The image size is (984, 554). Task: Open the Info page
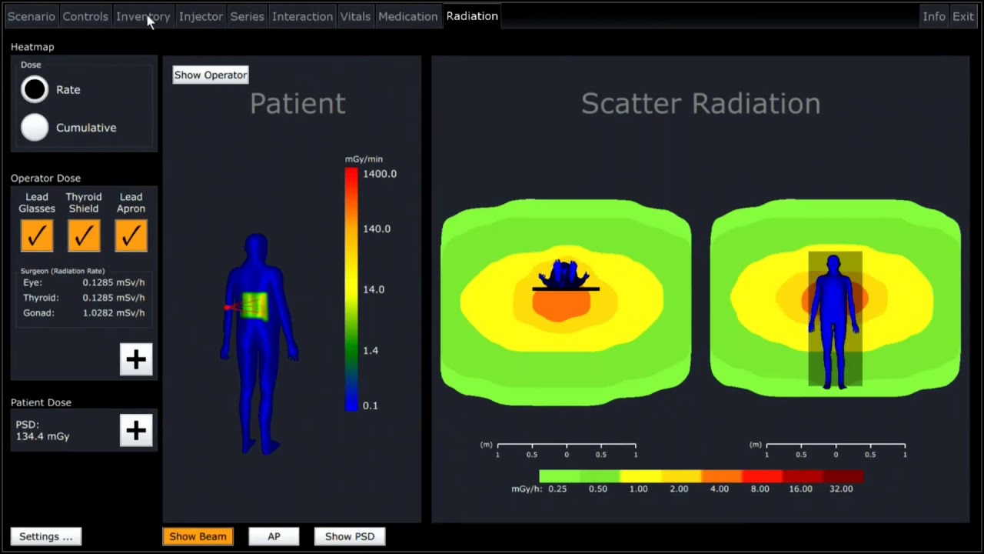pos(934,16)
